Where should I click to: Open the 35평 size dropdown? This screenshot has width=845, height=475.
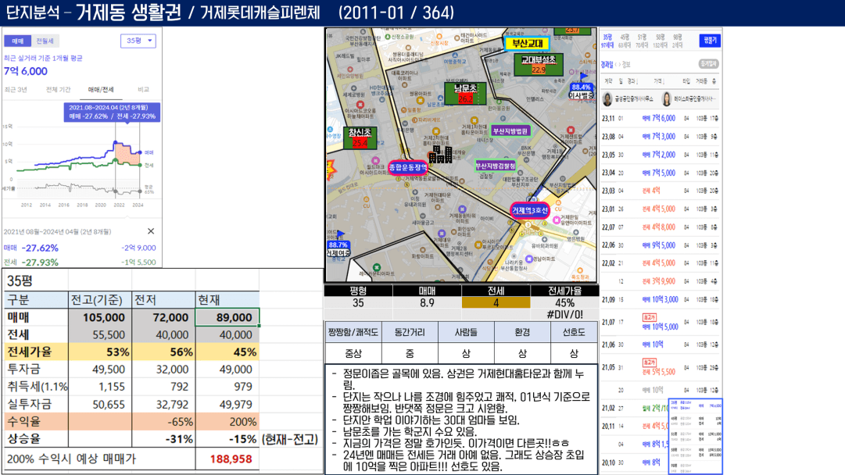pyautogui.click(x=138, y=41)
